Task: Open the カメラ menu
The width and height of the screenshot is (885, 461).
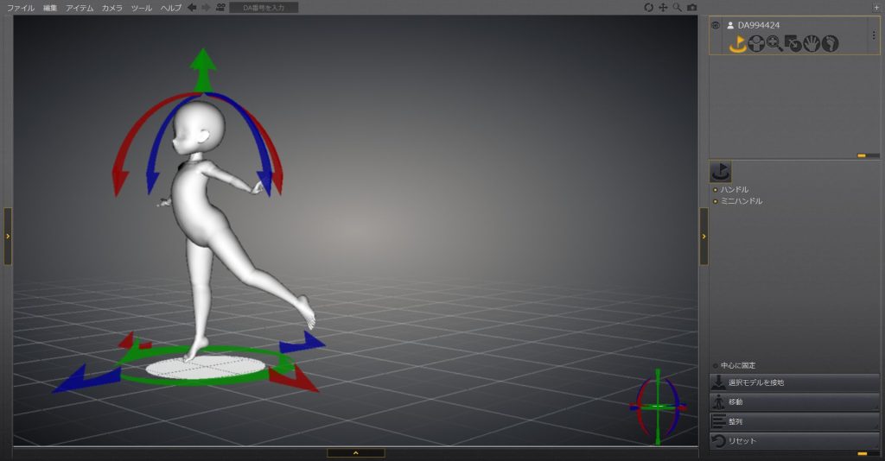Action: 111,8
